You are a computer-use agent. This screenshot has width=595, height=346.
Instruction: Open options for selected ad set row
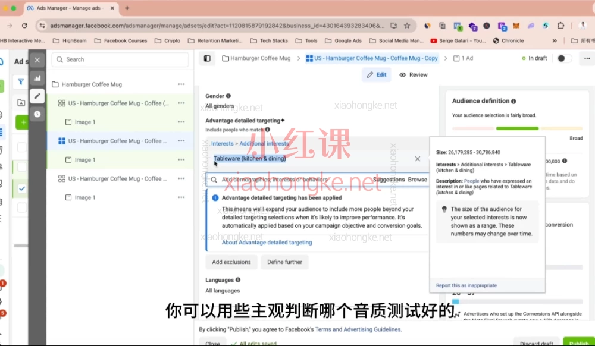point(181,140)
